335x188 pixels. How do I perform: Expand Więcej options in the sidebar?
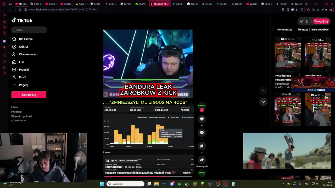pos(23,85)
